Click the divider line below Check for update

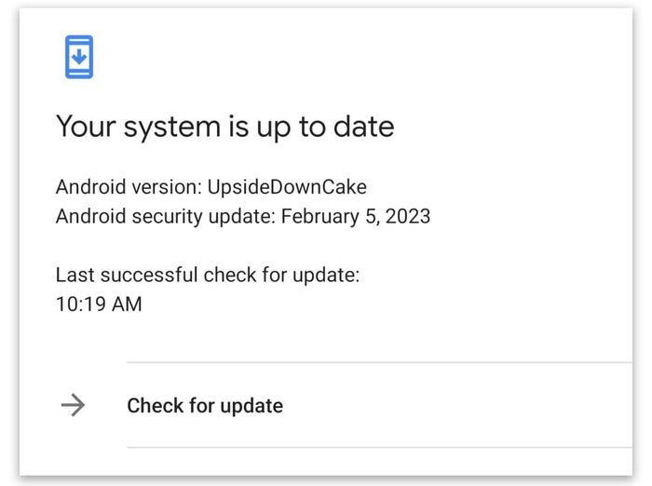pos(373,447)
